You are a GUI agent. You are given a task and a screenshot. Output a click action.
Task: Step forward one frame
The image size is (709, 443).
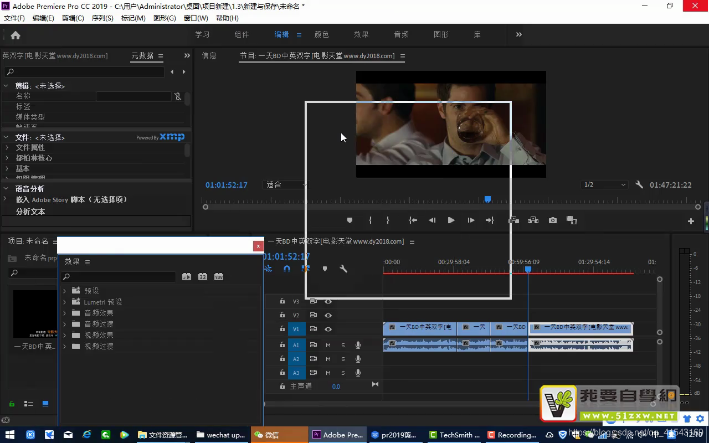(x=471, y=220)
